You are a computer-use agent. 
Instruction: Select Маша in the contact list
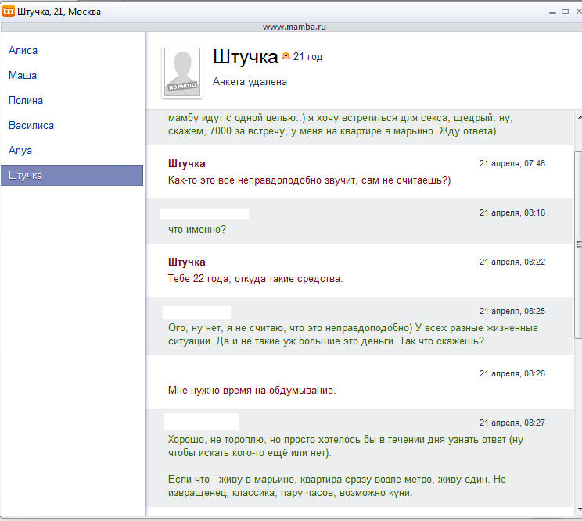23,76
